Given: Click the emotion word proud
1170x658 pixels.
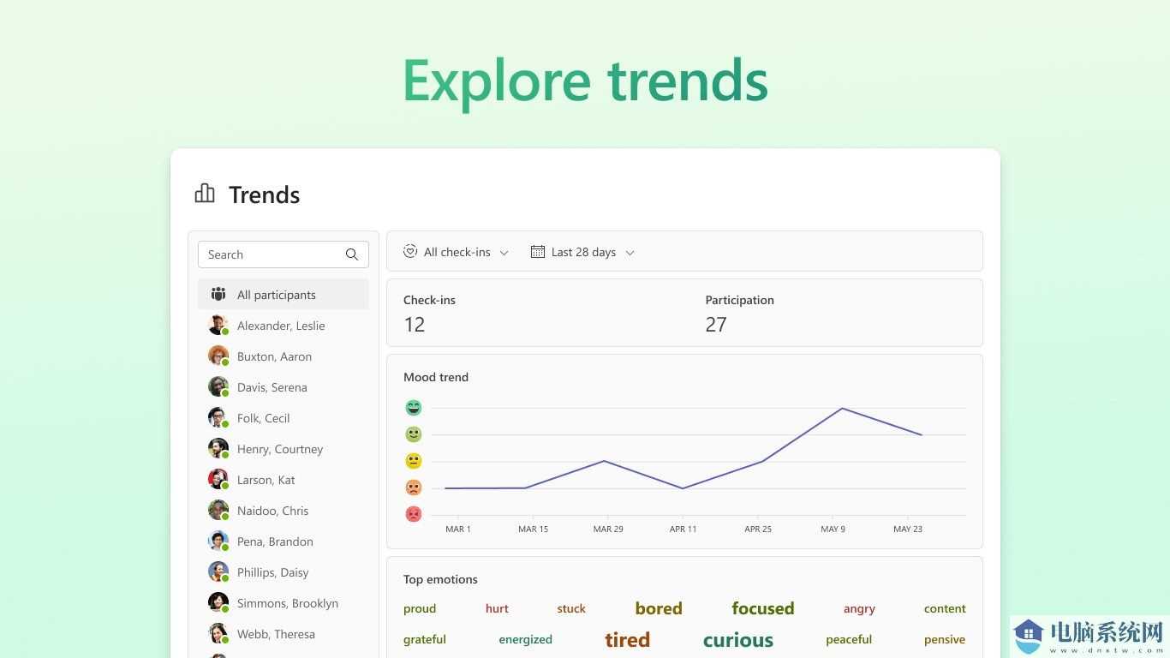Looking at the screenshot, I should click(420, 608).
